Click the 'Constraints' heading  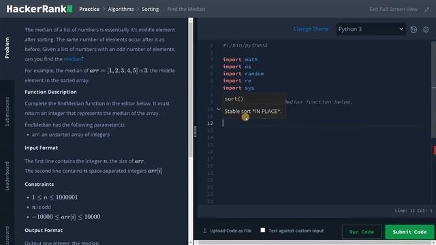40,184
